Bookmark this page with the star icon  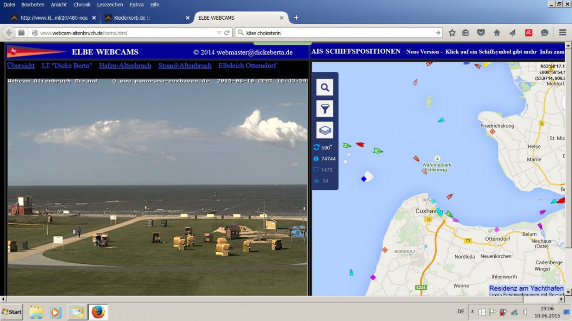pyautogui.click(x=452, y=33)
